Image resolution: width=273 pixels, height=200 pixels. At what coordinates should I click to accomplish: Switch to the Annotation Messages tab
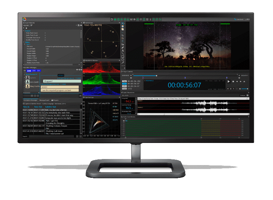click(x=30, y=100)
